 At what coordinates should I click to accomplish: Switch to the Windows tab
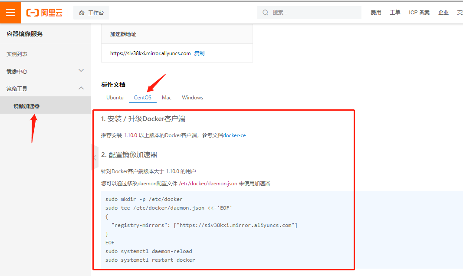click(193, 97)
